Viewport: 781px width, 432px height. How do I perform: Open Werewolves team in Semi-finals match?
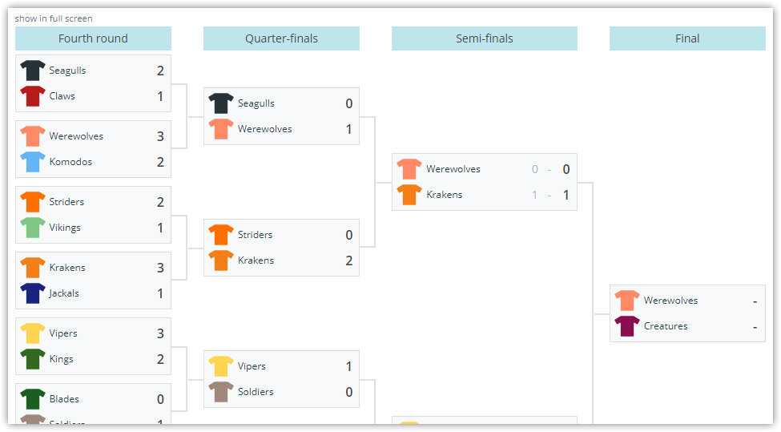click(x=453, y=169)
